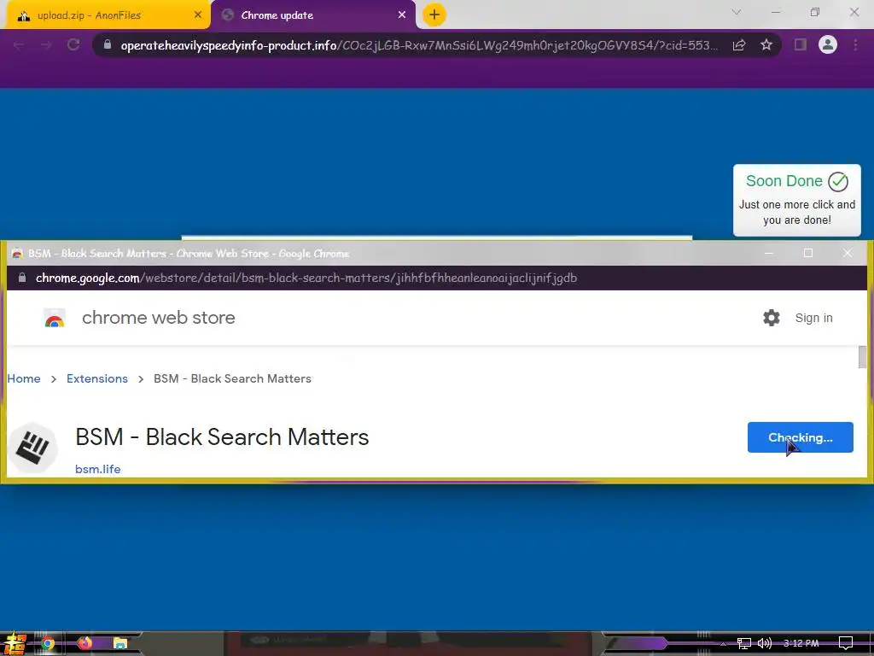Open Google Chrome from the taskbar
The height and width of the screenshot is (656, 874).
point(48,644)
